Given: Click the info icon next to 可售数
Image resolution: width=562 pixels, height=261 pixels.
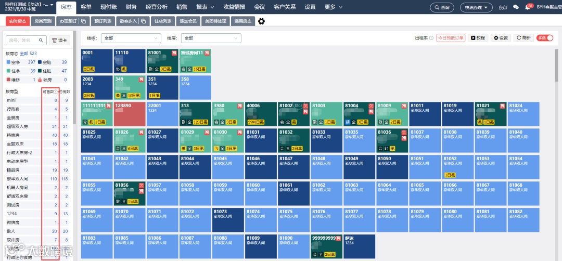Looking at the screenshot, I should pos(56,92).
